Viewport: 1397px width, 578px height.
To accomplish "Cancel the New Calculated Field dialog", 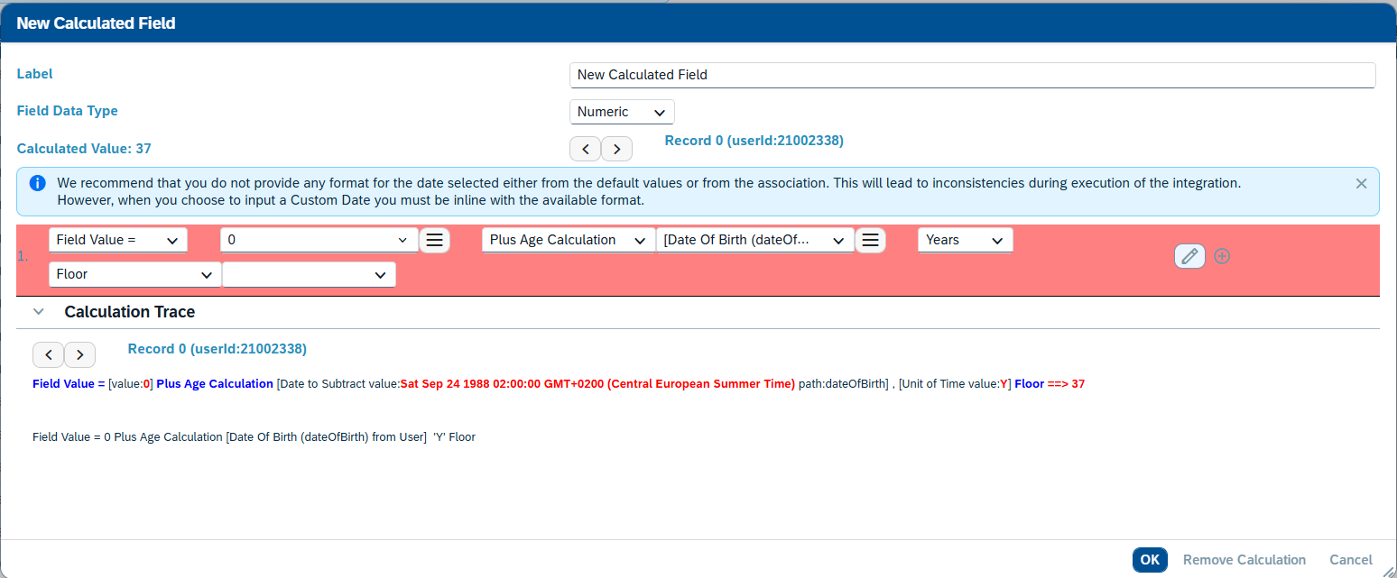I will 1350,560.
